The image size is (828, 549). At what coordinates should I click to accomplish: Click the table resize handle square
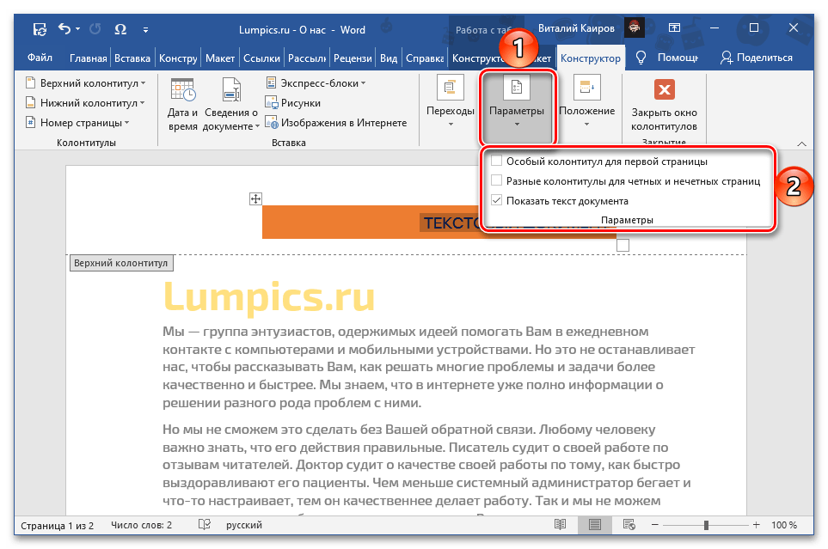pyautogui.click(x=623, y=245)
